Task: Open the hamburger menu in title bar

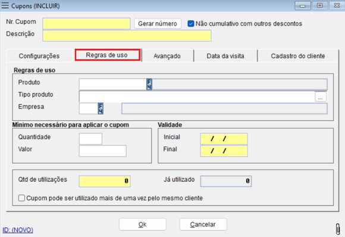Action: (x=5, y=5)
